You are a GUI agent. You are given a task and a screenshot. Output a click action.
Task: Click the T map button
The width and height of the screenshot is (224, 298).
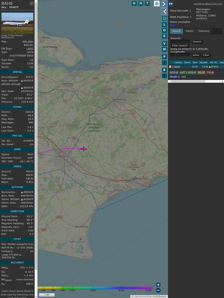pyautogui.click(x=147, y=3)
